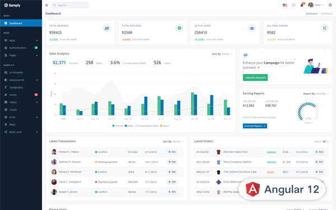Open notifications bell in header
Screen dimensions: 336x210
(x=302, y=5)
